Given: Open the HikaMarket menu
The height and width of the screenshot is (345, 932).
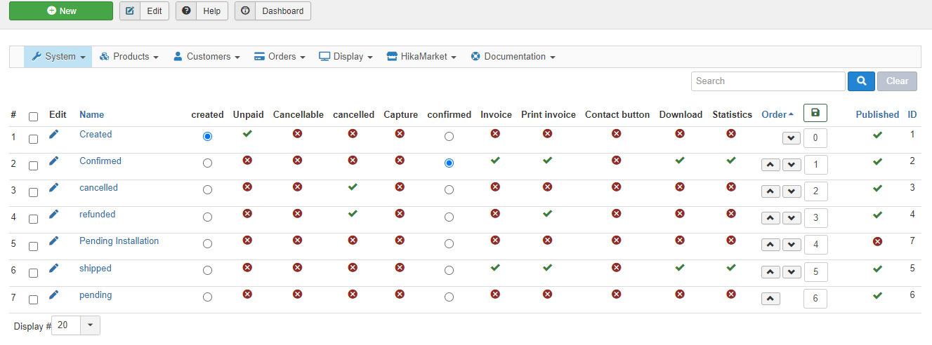Looking at the screenshot, I should (421, 57).
